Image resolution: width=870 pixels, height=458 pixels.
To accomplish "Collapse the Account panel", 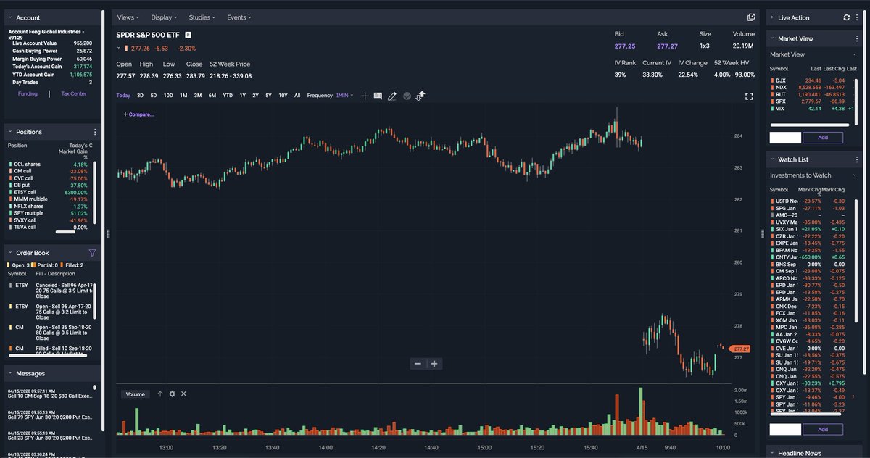I will coord(10,17).
